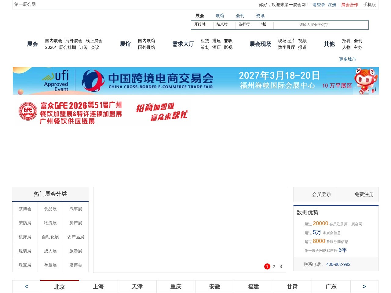Viewport: 391px width, 293px height.
Task: Show previous cities with the < arrow
Action: 26,287
